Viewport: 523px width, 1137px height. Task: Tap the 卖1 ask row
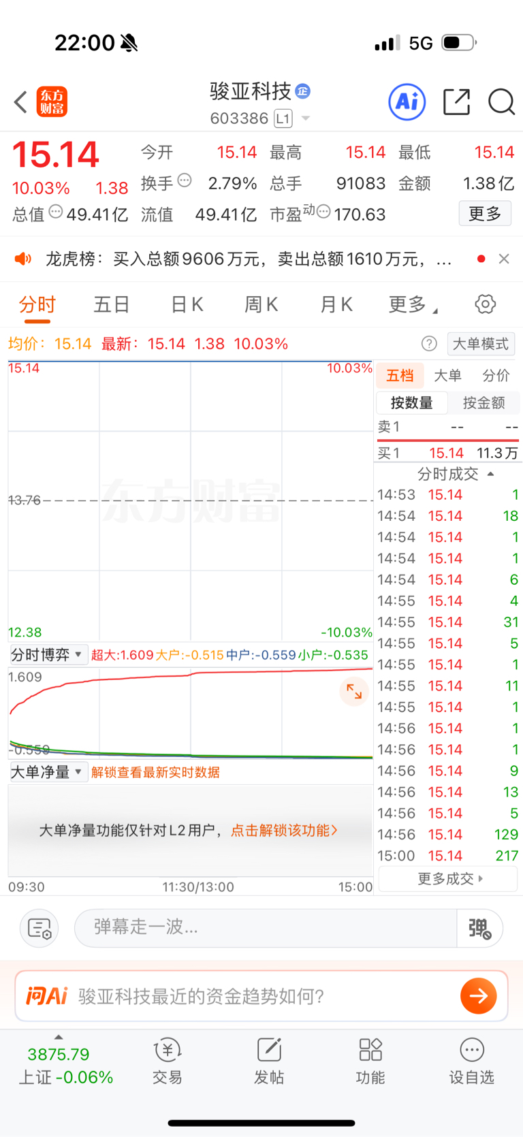[x=448, y=427]
